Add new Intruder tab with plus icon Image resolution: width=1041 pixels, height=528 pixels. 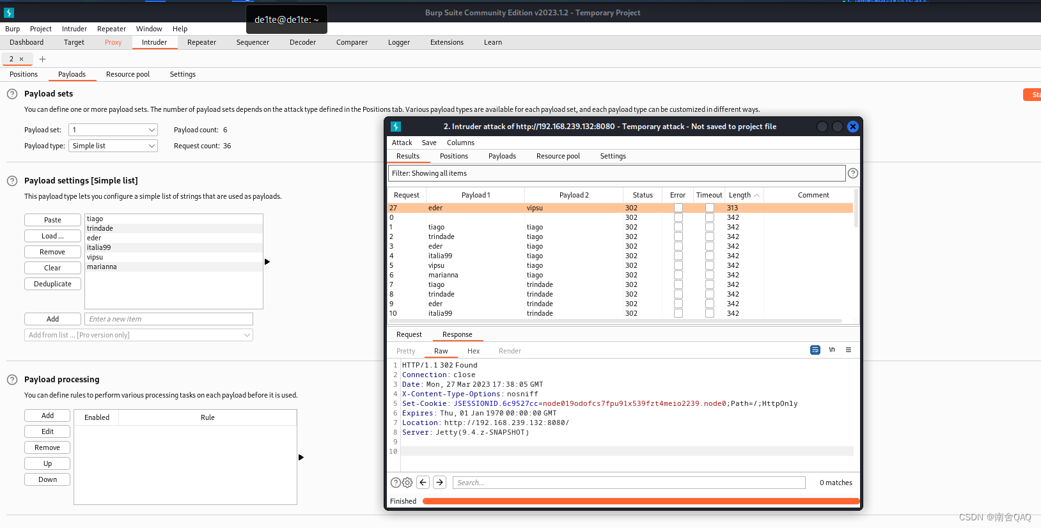[43, 59]
